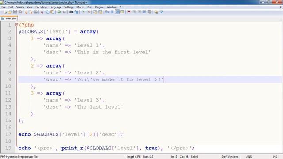Open the Plugins menu

point(99,7)
